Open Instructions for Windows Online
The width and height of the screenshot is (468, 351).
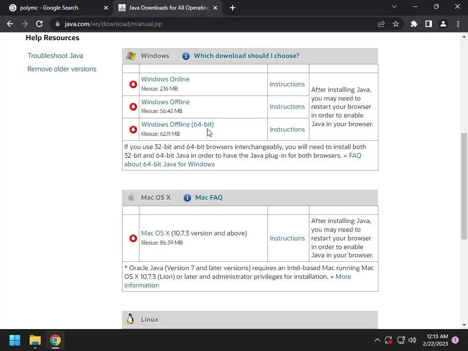coord(287,84)
